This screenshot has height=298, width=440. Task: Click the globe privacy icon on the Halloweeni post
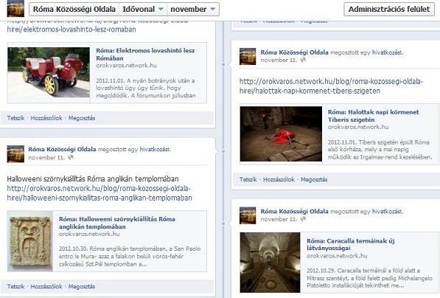71,157
